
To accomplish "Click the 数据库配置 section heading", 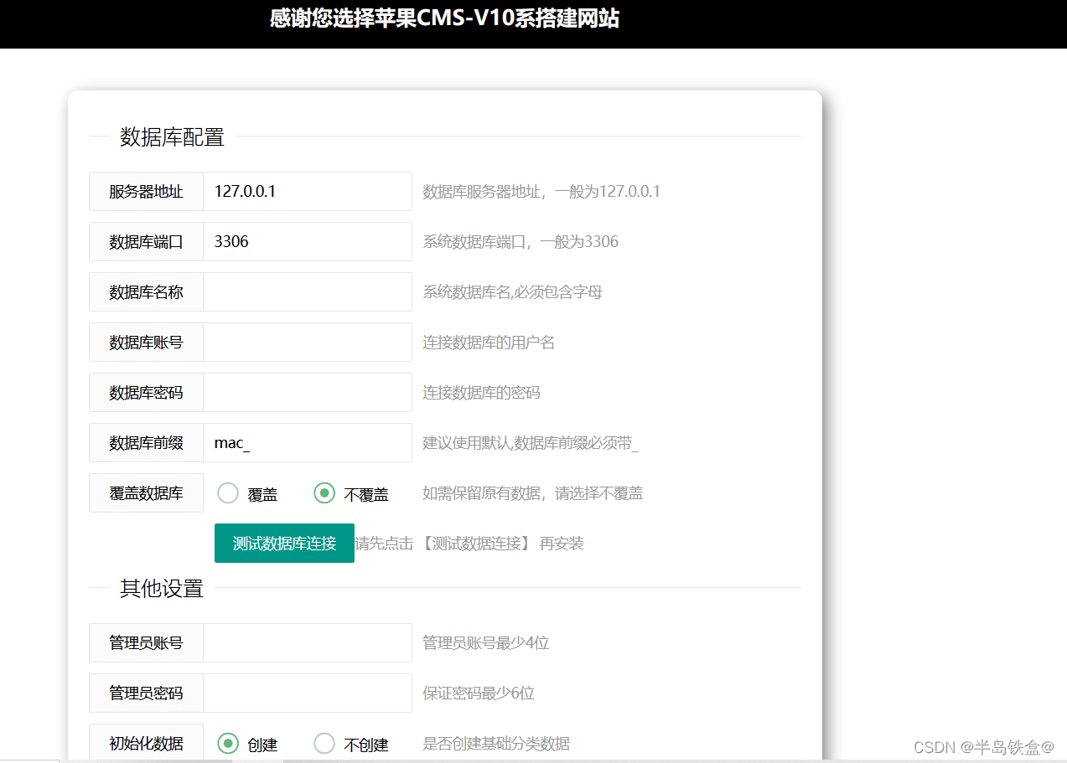I will point(172,137).
